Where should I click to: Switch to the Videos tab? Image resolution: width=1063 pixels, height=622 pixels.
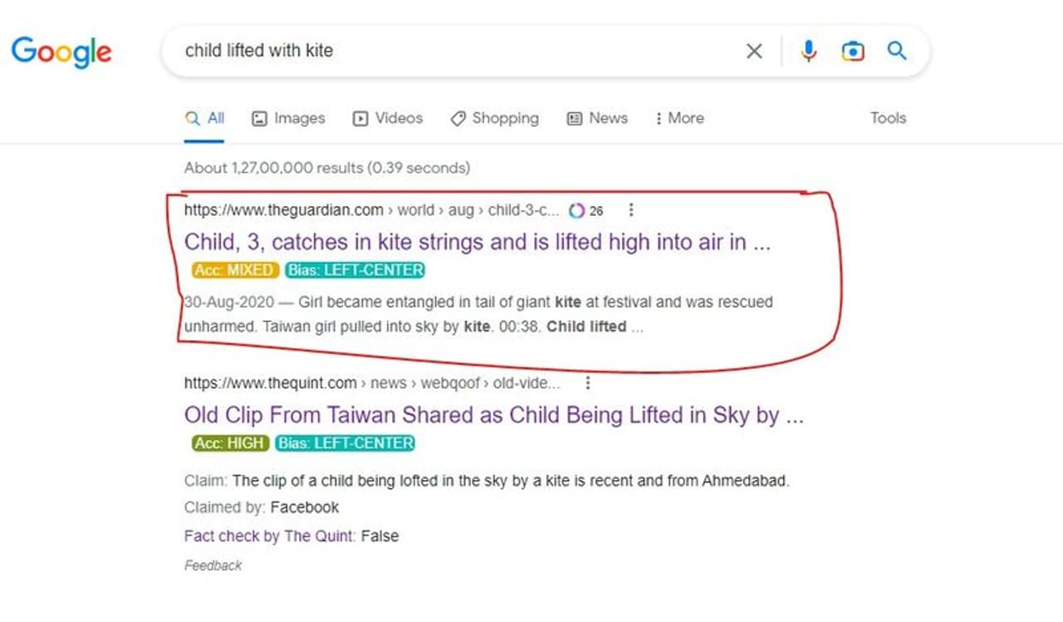click(x=388, y=118)
